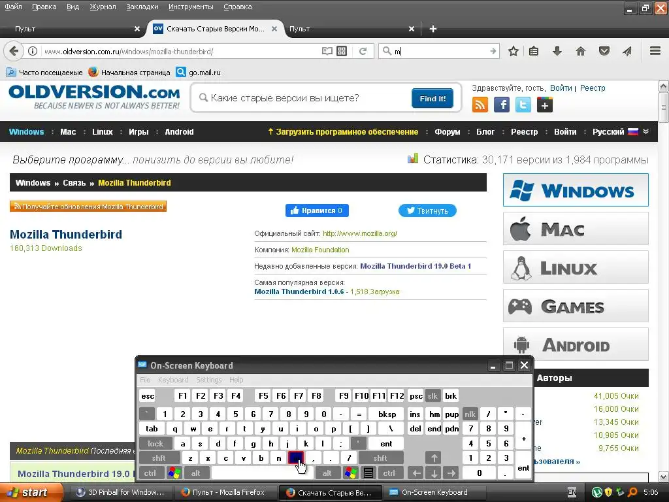Click the up arrow key on on-screen keyboard

434,458
